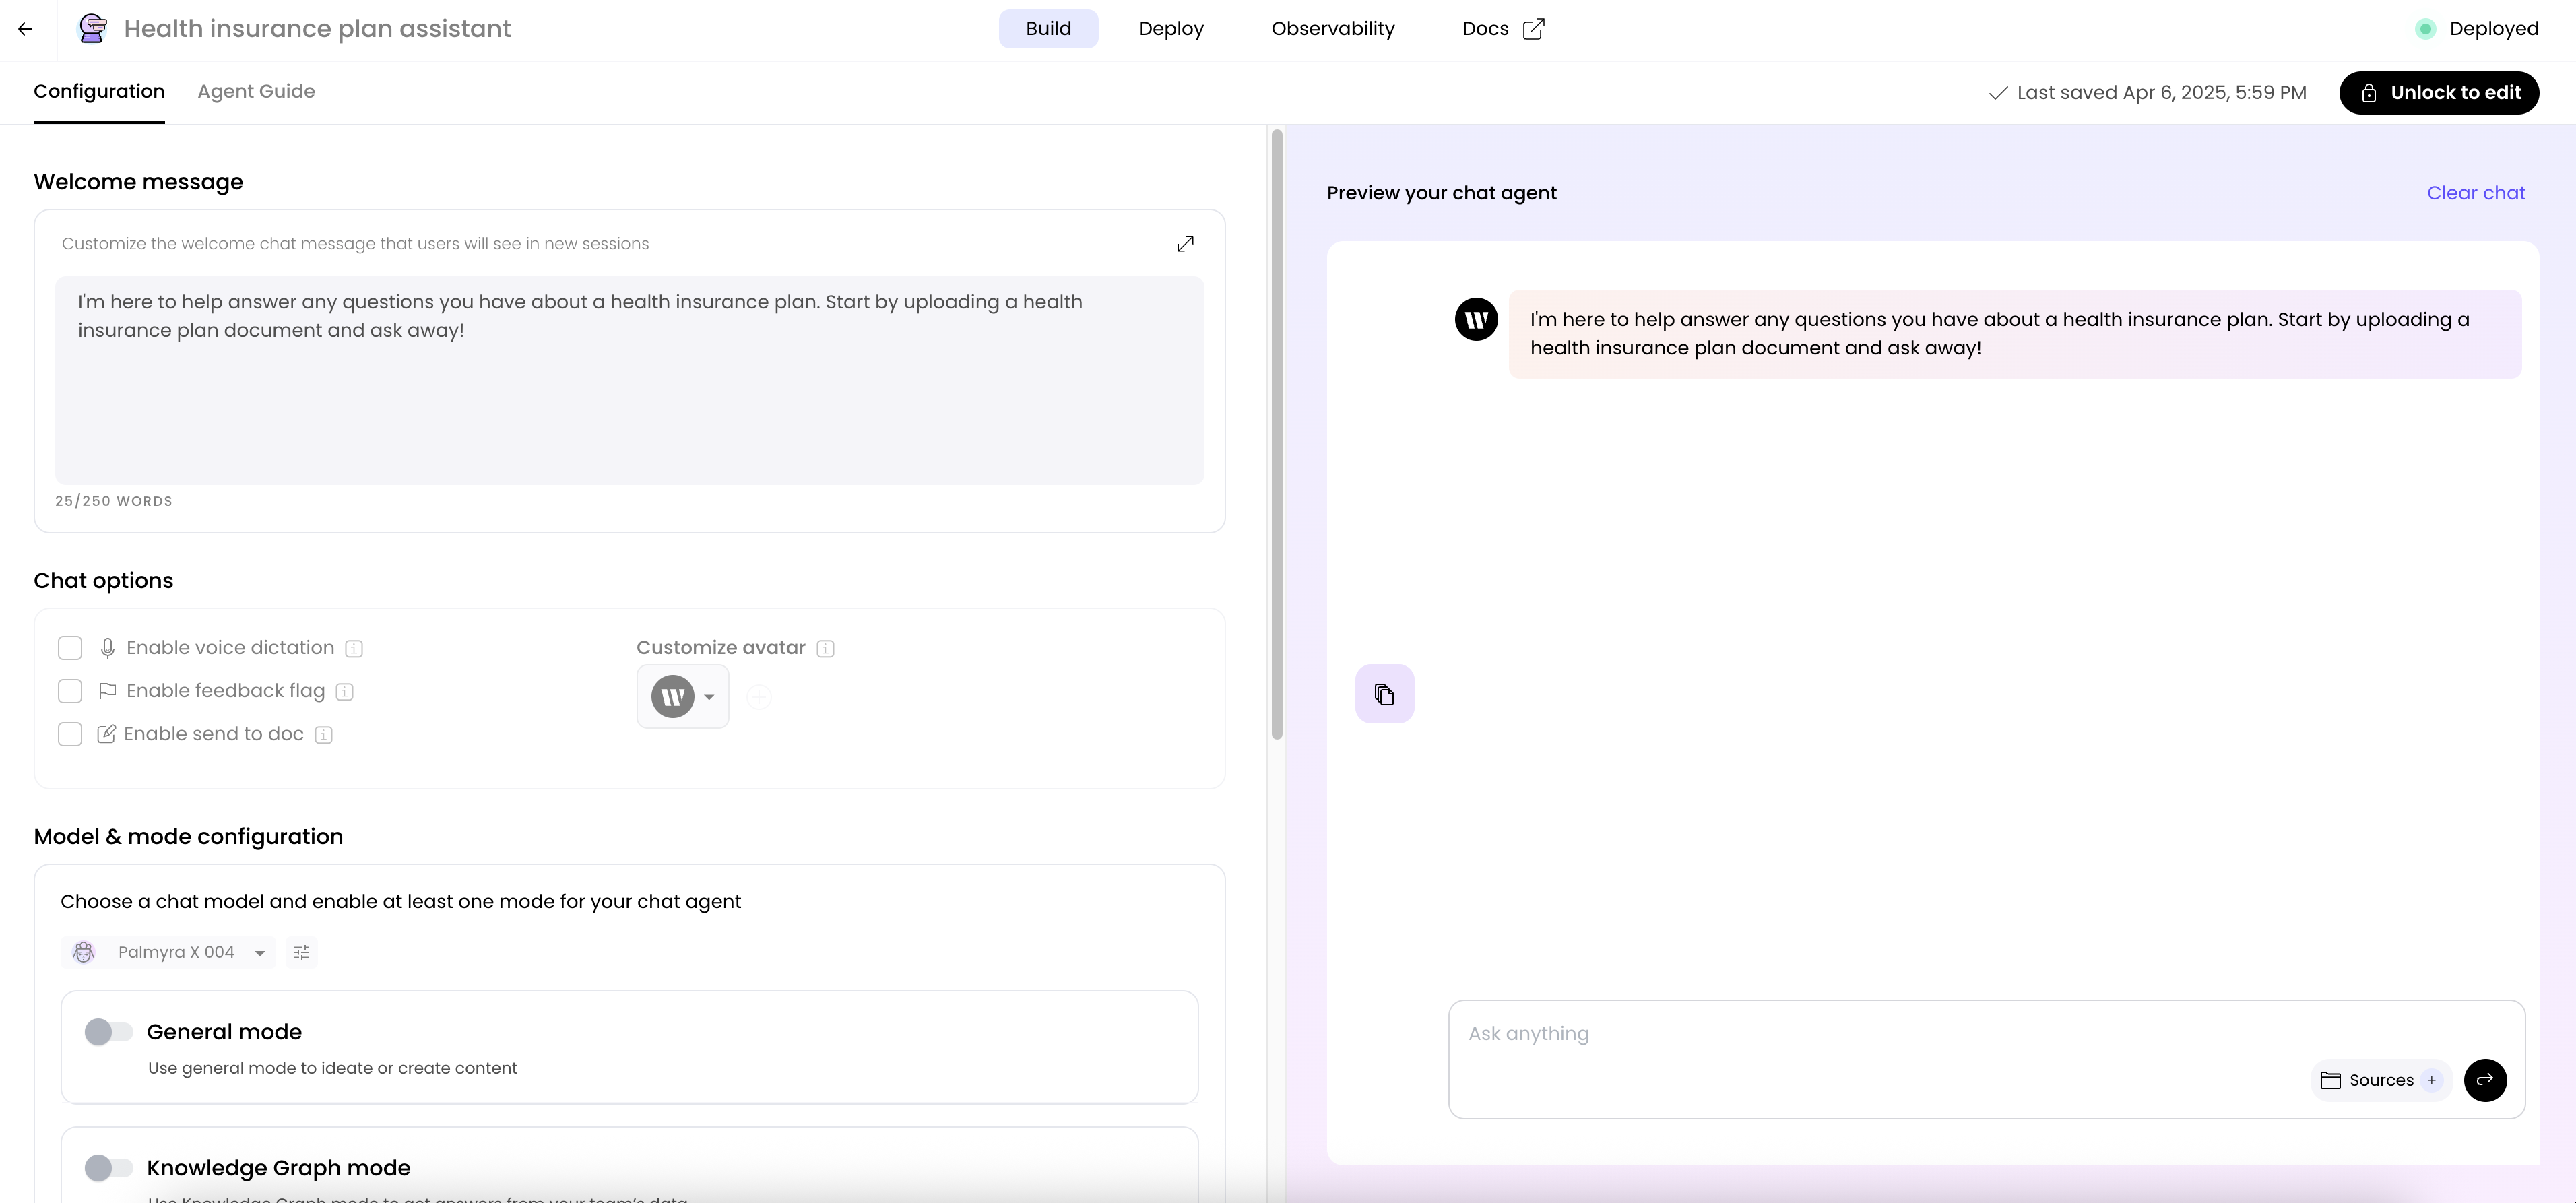Toggle Knowledge Graph mode switch
2576x1203 pixels.
point(108,1168)
